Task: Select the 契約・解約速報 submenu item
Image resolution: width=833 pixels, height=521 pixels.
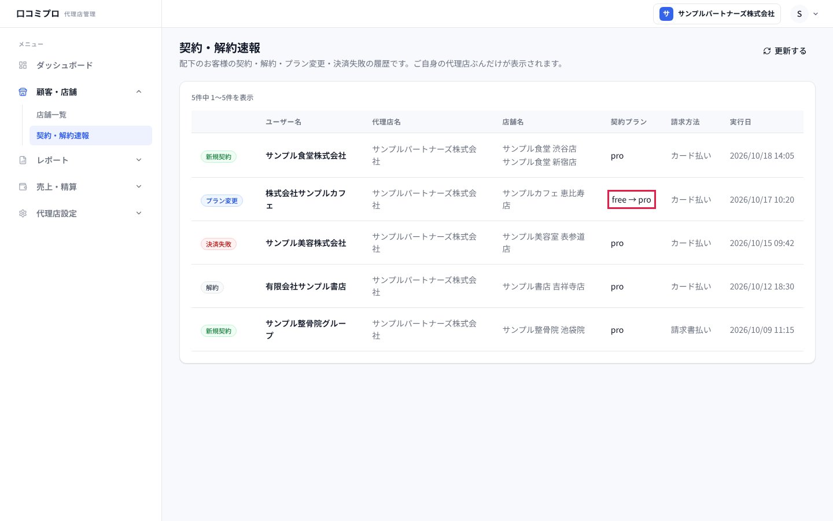Action: 91,135
